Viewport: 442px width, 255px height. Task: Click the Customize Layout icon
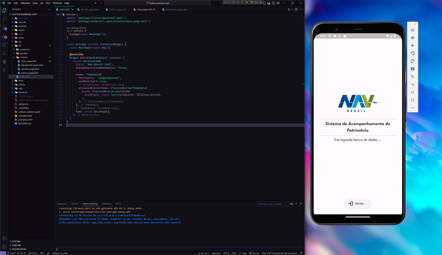coord(278,3)
